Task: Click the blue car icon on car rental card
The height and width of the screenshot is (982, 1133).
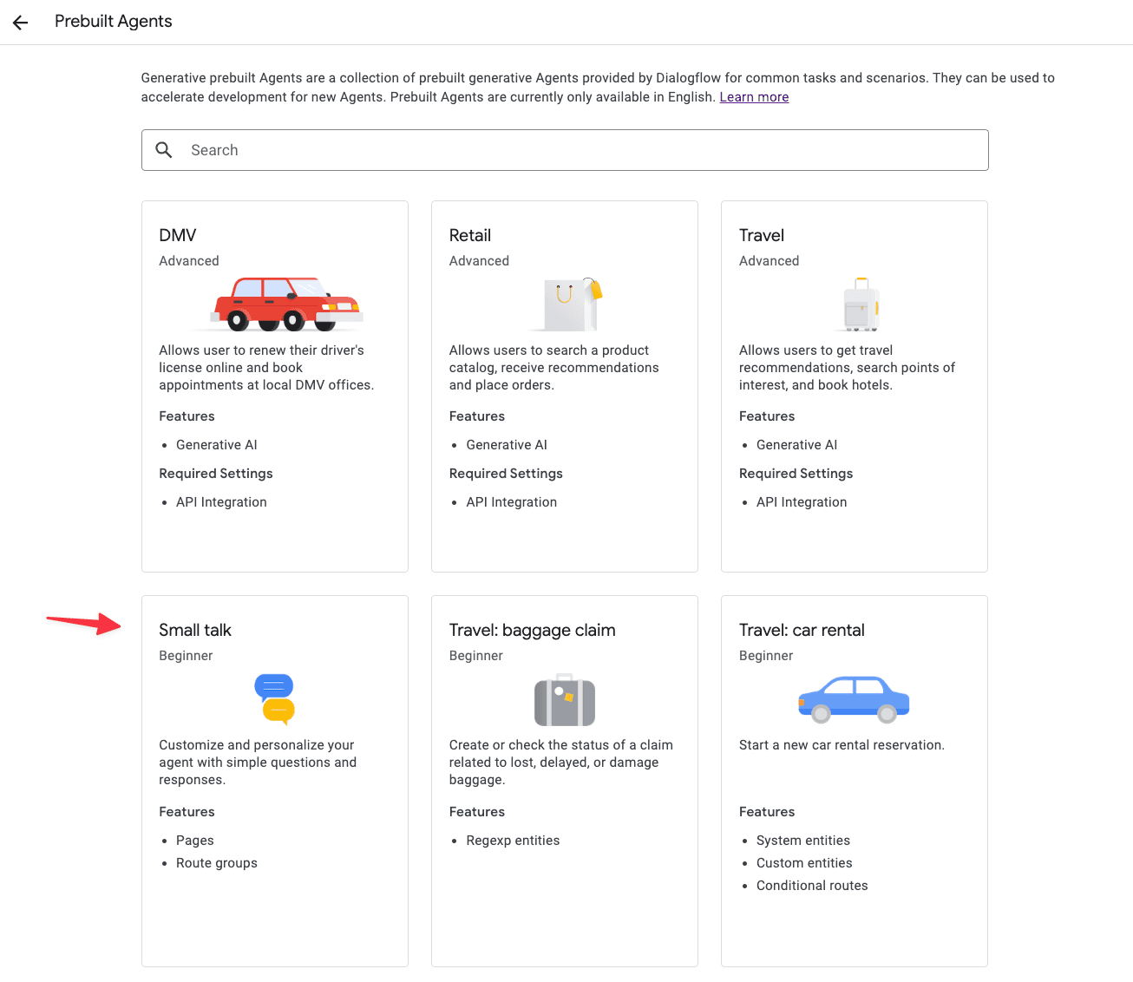Action: (853, 698)
